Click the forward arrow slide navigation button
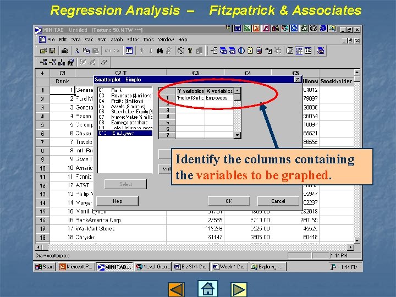 tap(239, 289)
